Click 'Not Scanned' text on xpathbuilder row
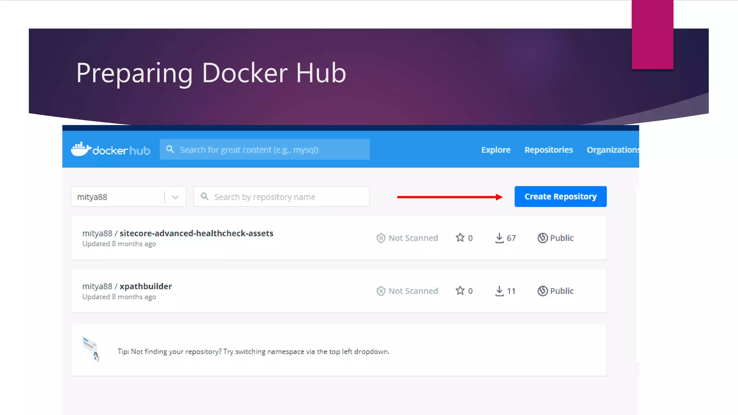 click(x=413, y=291)
